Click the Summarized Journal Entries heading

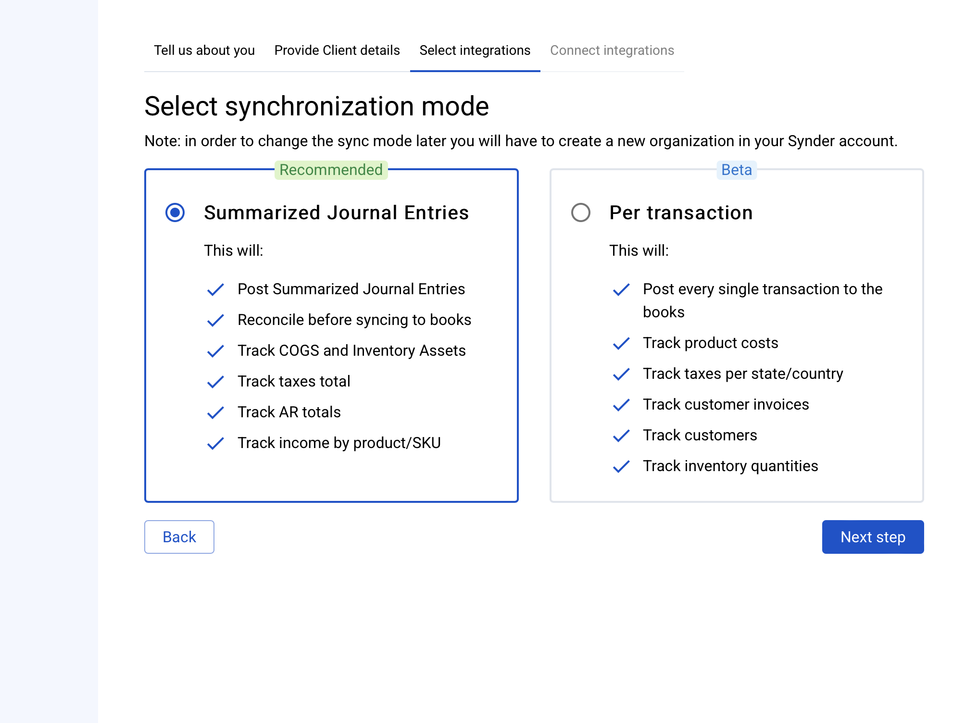tap(336, 212)
